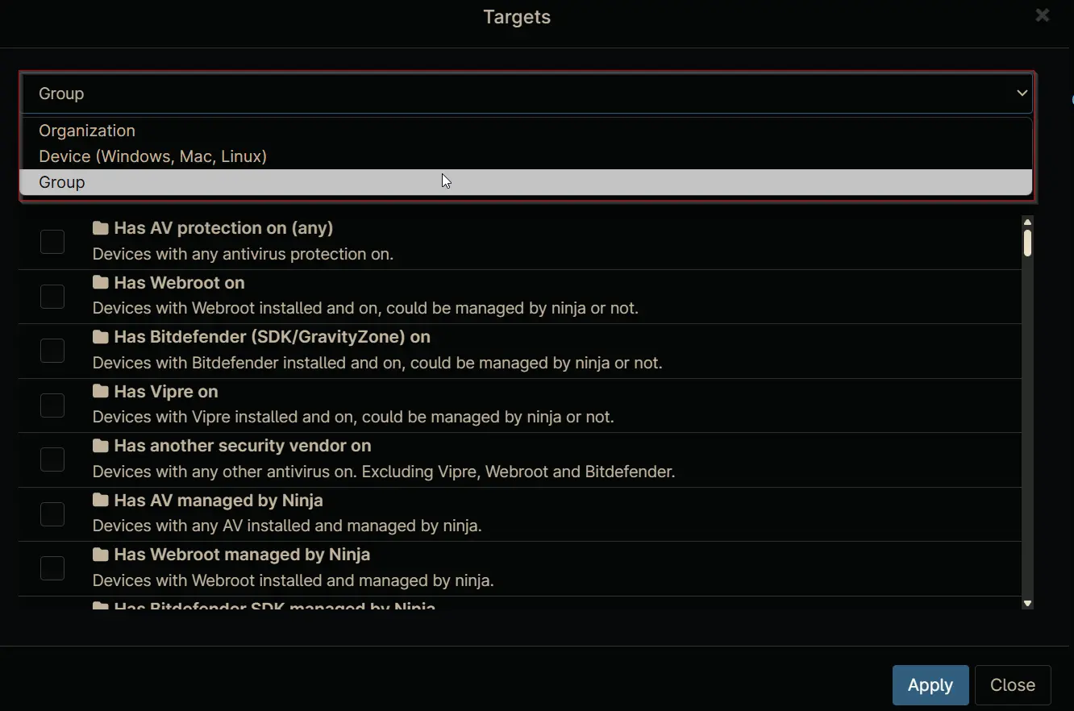
Task: Click folder icon next to Has AV managed by Ninja
Action: (101, 501)
